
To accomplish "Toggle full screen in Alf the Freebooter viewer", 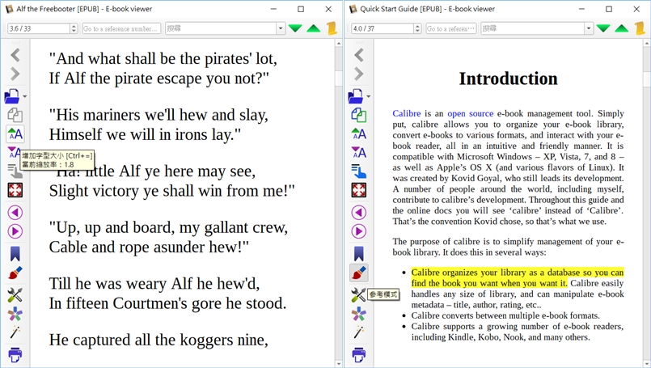I will pos(15,190).
